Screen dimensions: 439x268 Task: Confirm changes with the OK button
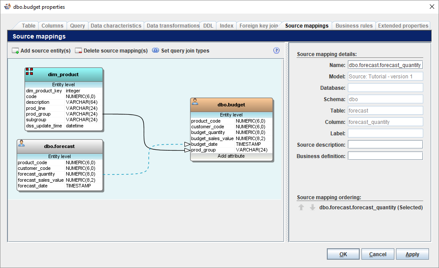[343, 254]
